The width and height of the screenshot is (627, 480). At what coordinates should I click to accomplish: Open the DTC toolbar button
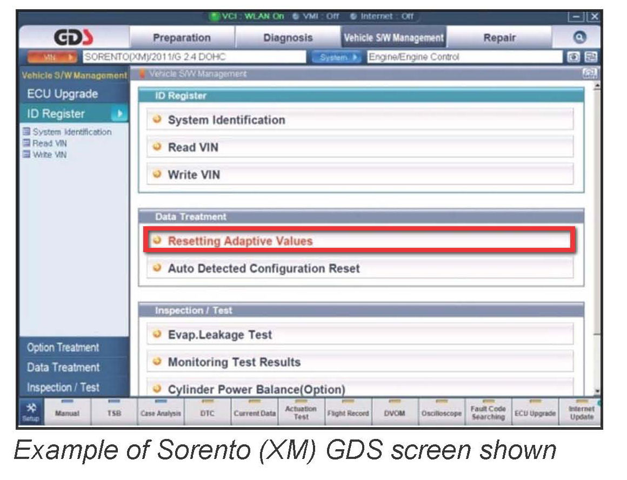click(x=208, y=413)
